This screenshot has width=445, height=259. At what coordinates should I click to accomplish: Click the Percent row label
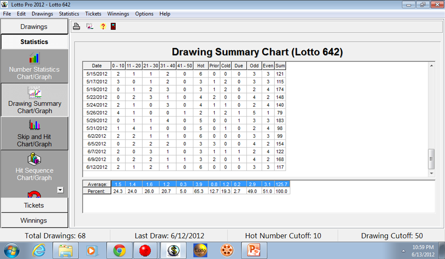pos(97,191)
